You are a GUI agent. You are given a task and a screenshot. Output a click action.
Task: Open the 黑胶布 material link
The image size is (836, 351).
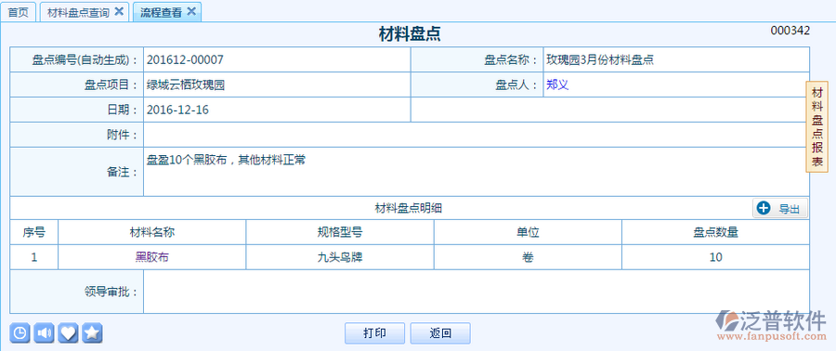(152, 257)
